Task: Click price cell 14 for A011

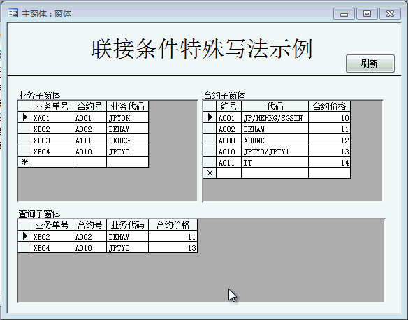Action: [x=330, y=162]
